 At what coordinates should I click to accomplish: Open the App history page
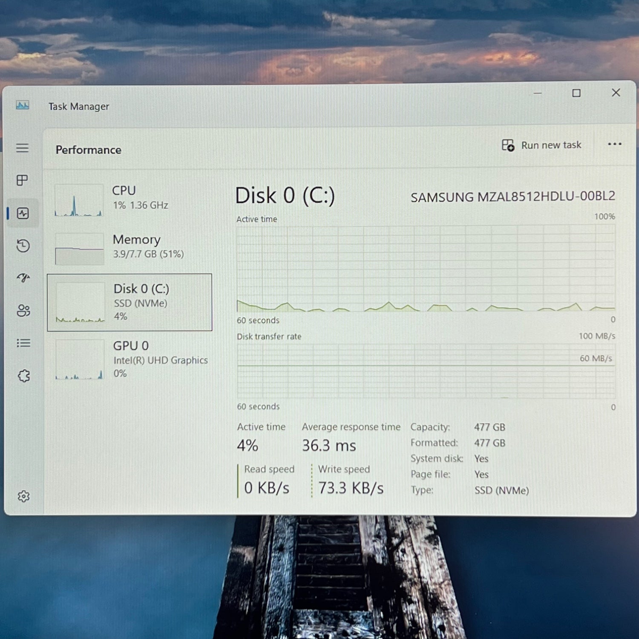coord(23,246)
